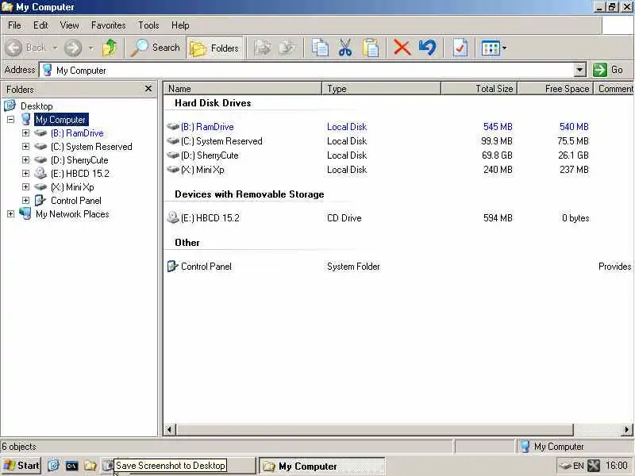Expand (C:) System Reserved in the tree
635x476 pixels.
(25, 147)
